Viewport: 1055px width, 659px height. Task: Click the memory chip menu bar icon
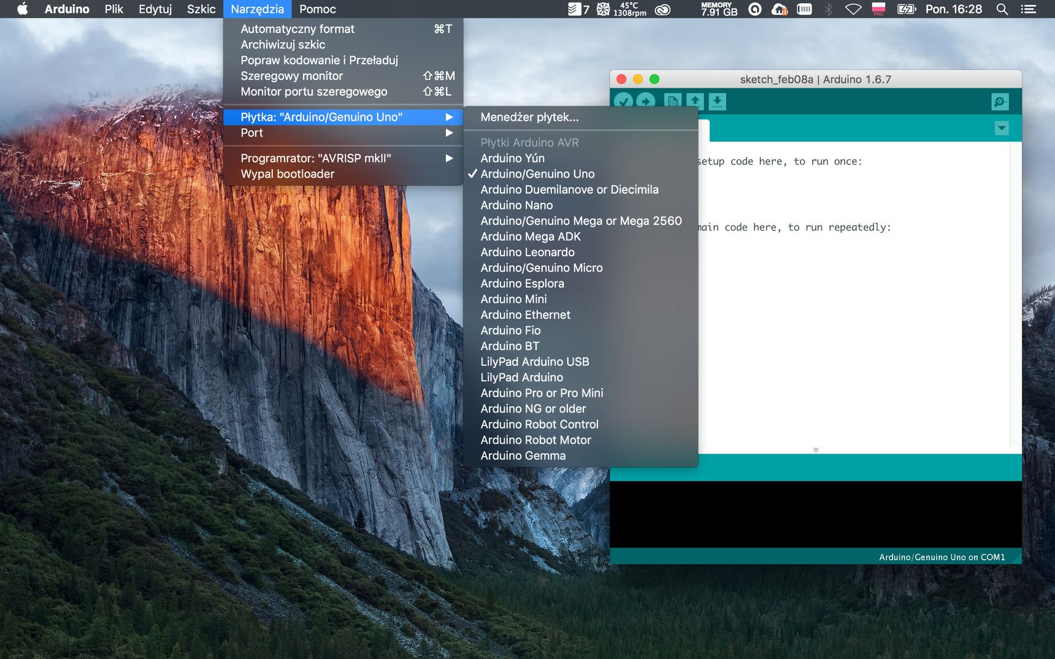804,9
